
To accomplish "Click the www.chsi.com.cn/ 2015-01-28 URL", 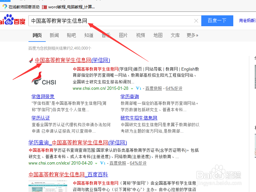I will (x=100, y=88).
